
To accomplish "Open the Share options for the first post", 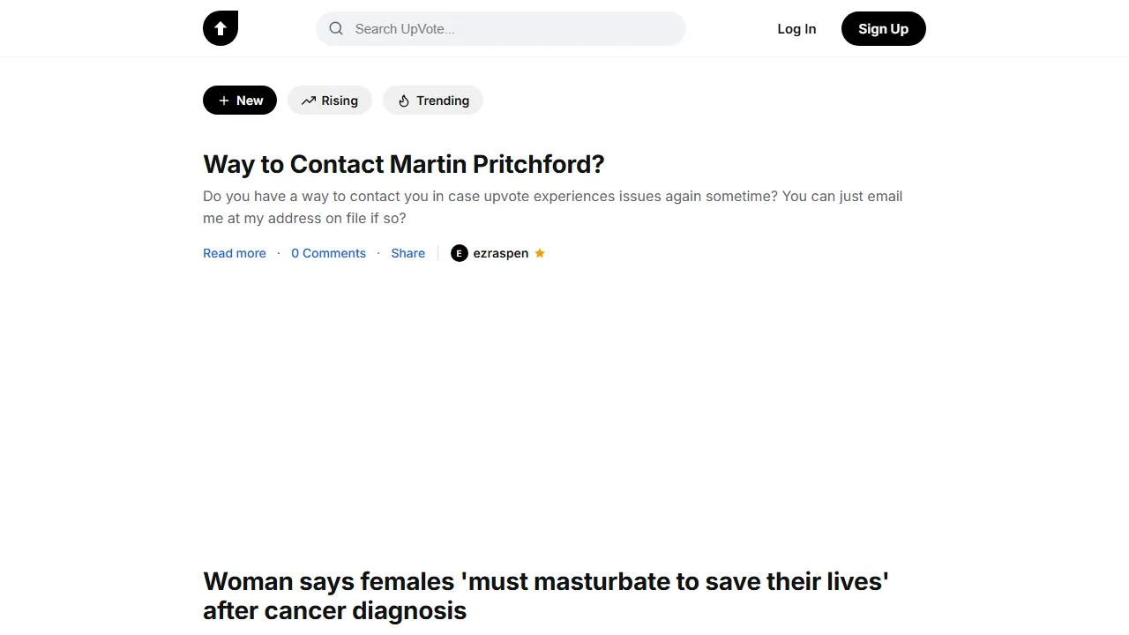I will 407,253.
